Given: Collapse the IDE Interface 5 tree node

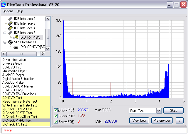Looking at the screenshot, I should [x=5, y=33].
